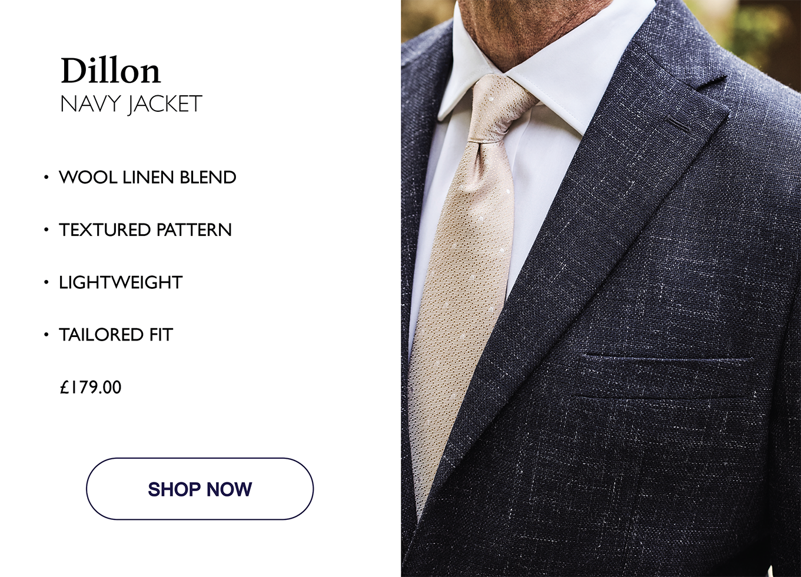Image resolution: width=801 pixels, height=577 pixels.
Task: Open the navy jacket product photo
Action: point(601,288)
